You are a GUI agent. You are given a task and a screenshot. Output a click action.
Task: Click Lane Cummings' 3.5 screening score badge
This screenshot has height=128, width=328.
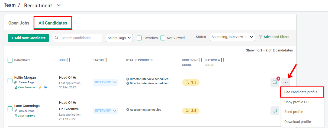pyautogui.click(x=191, y=111)
